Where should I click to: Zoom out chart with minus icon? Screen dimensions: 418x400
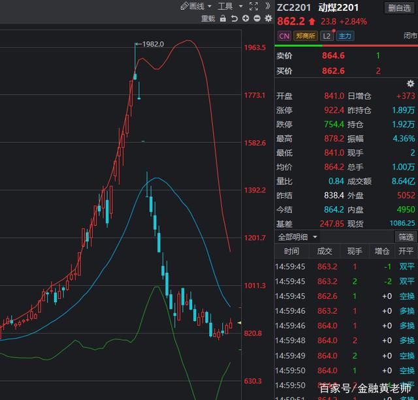point(257,19)
